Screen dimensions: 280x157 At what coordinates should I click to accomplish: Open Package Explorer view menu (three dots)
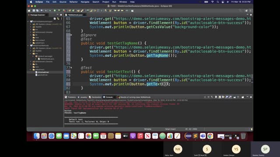point(61,18)
